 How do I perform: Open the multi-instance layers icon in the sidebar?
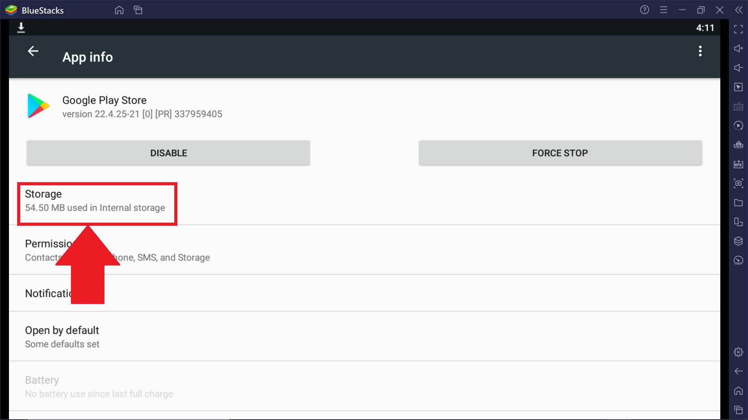[x=738, y=241]
